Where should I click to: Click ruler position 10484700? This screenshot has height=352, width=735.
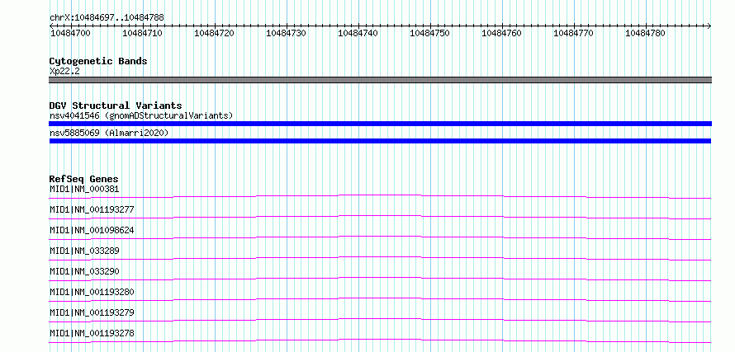coord(70,33)
